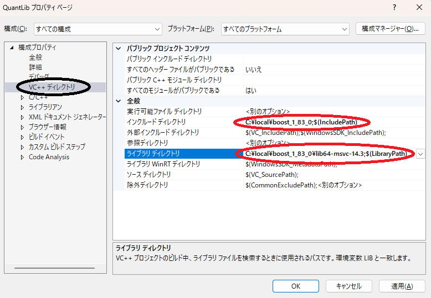Expand the ビルド イベント tree node
This screenshot has height=298, width=431.
pos(23,137)
